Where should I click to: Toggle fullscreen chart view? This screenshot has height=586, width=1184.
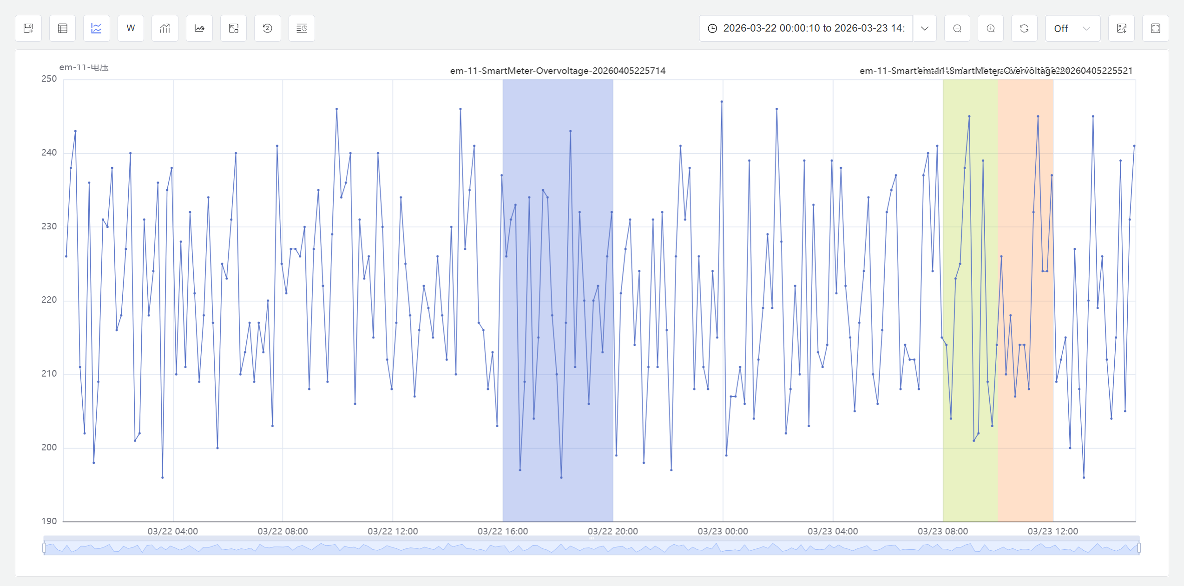(x=1156, y=28)
